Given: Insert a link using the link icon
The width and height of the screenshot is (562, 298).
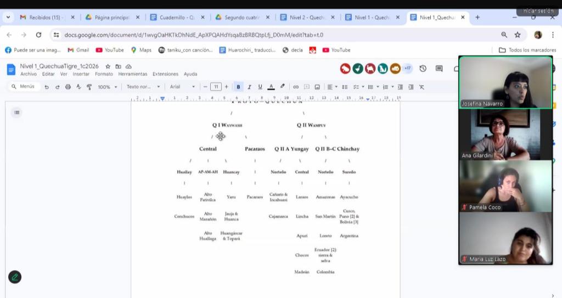Looking at the screenshot, I should pos(296,87).
